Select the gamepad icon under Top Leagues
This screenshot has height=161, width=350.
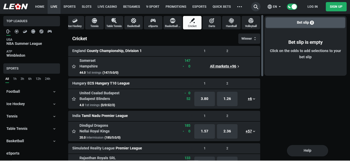[x=50, y=31]
